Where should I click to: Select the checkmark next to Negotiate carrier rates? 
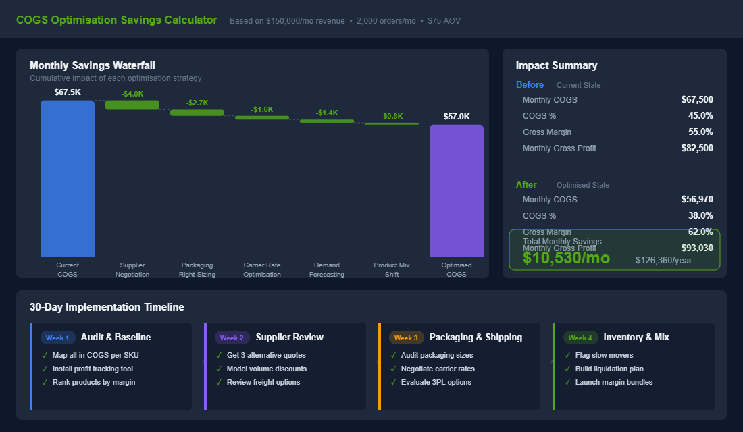coord(393,369)
